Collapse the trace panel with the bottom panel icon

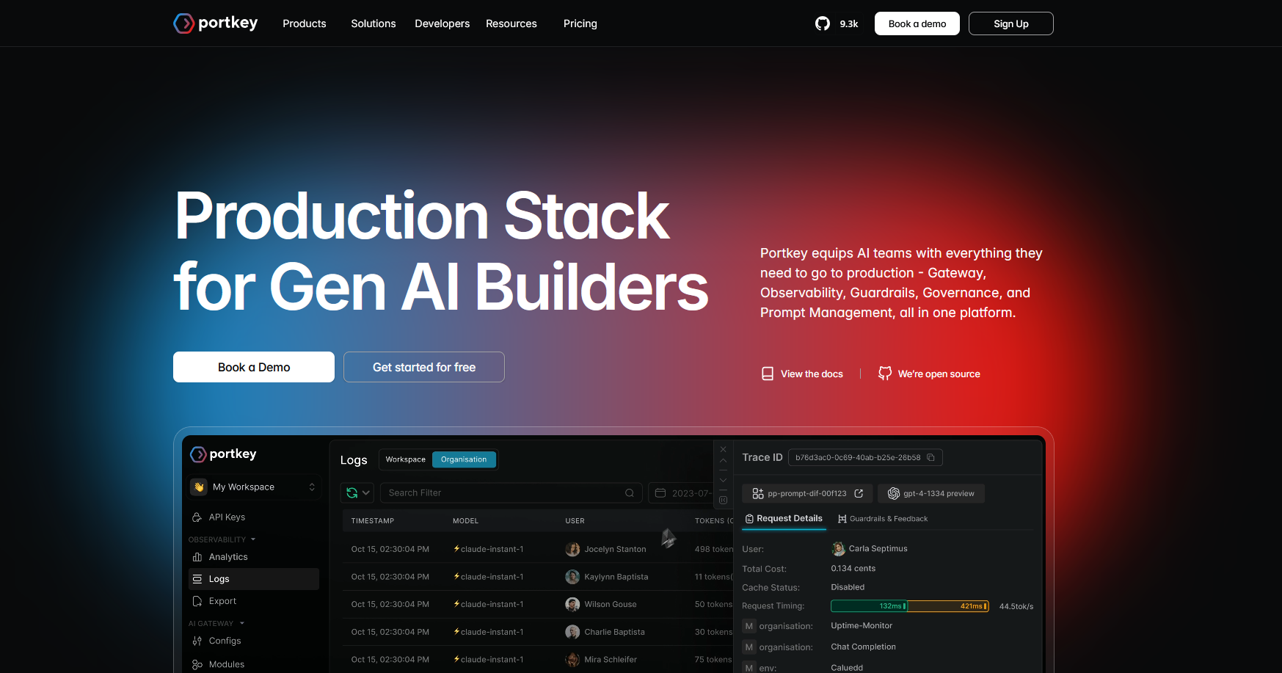click(723, 500)
